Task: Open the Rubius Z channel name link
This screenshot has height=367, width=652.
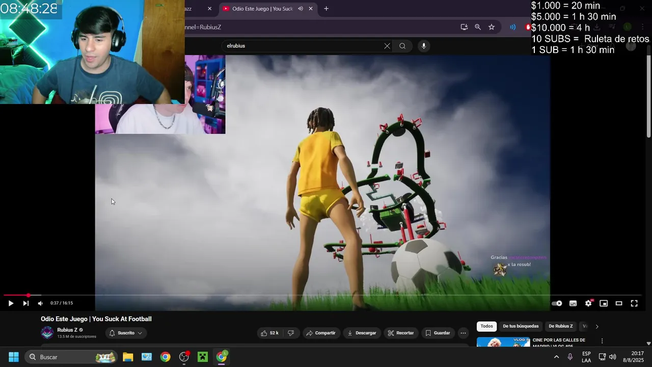Action: [x=67, y=330]
